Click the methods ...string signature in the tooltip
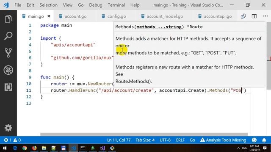Screen dimensions: 271x152 tap(159, 27)
